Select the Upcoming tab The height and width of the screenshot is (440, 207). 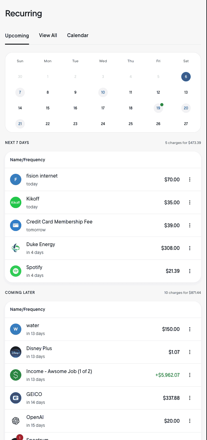pyautogui.click(x=17, y=36)
